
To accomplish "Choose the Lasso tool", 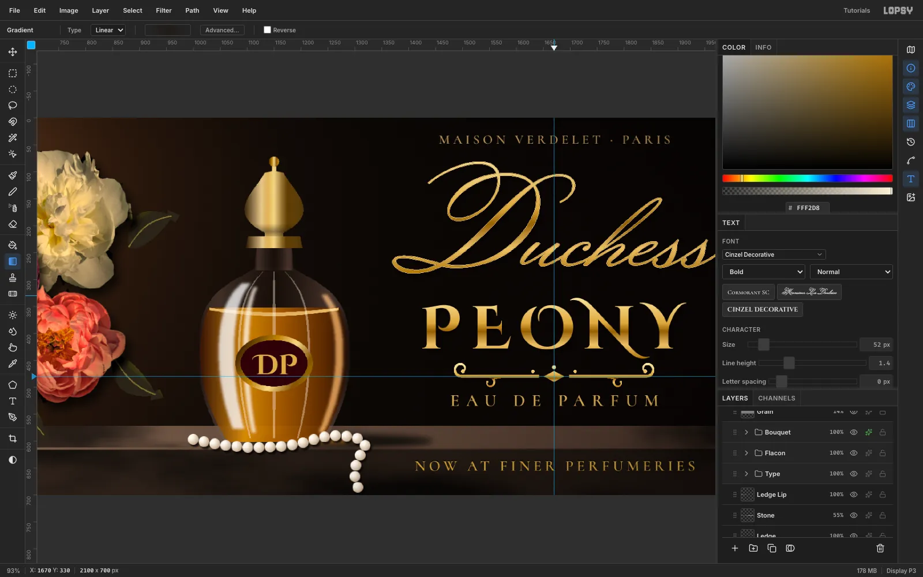I will click(x=13, y=106).
